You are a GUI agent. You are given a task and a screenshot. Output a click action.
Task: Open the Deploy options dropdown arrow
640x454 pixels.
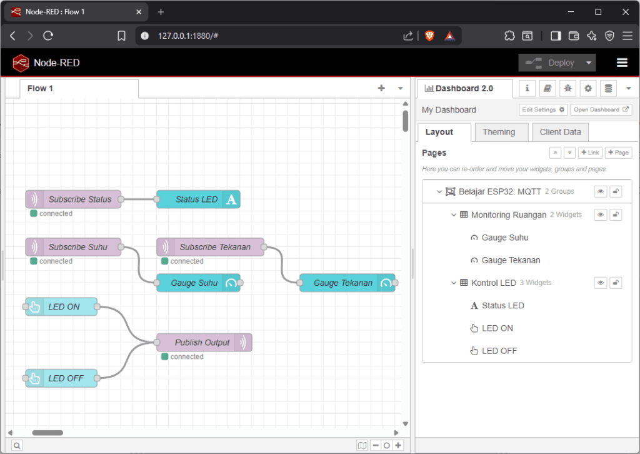click(x=589, y=63)
